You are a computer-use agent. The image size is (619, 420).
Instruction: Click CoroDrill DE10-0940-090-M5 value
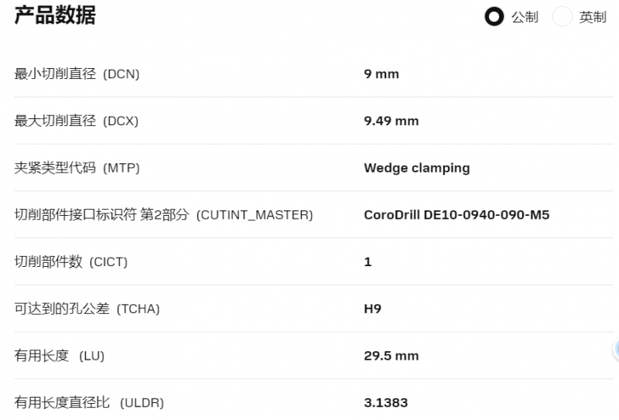pyautogui.click(x=457, y=215)
